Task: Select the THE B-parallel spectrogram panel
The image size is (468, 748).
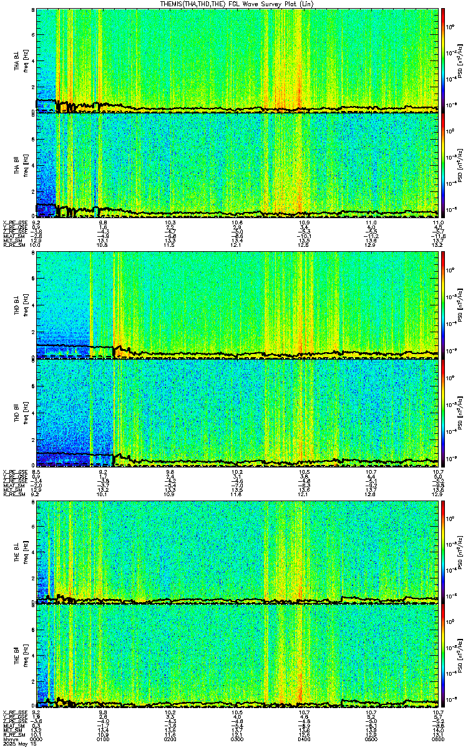Action: coord(238,656)
